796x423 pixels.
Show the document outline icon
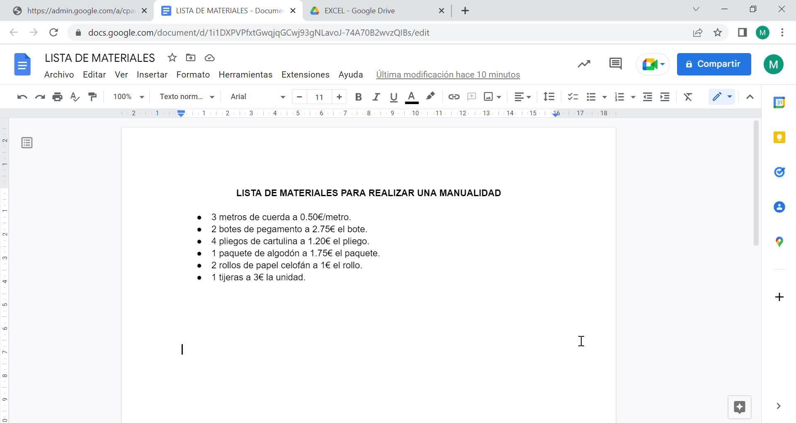[x=27, y=143]
